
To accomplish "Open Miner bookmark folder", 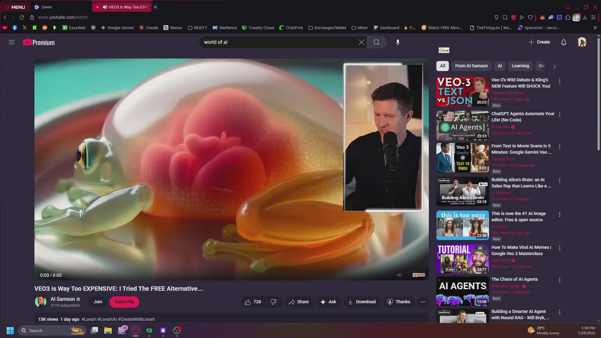I will click(x=359, y=28).
